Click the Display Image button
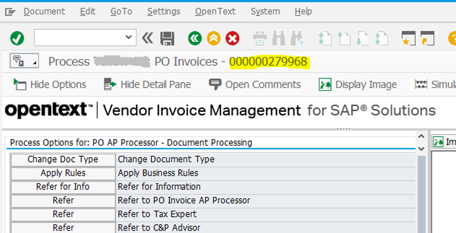 [358, 85]
